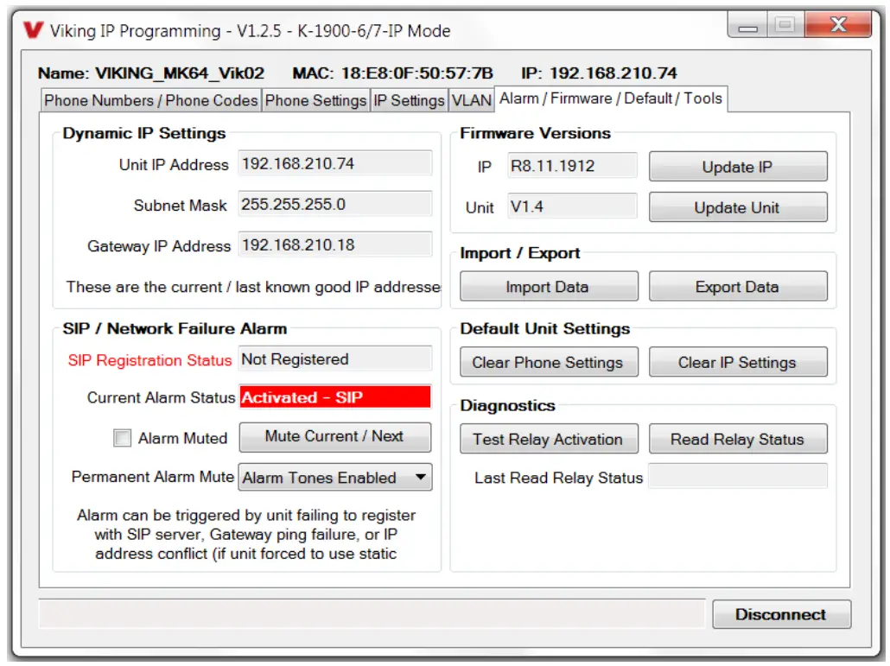Click the 'Alarm can be triggered' description text
Image resolution: width=890 pixels, height=666 pixels.
click(x=246, y=535)
